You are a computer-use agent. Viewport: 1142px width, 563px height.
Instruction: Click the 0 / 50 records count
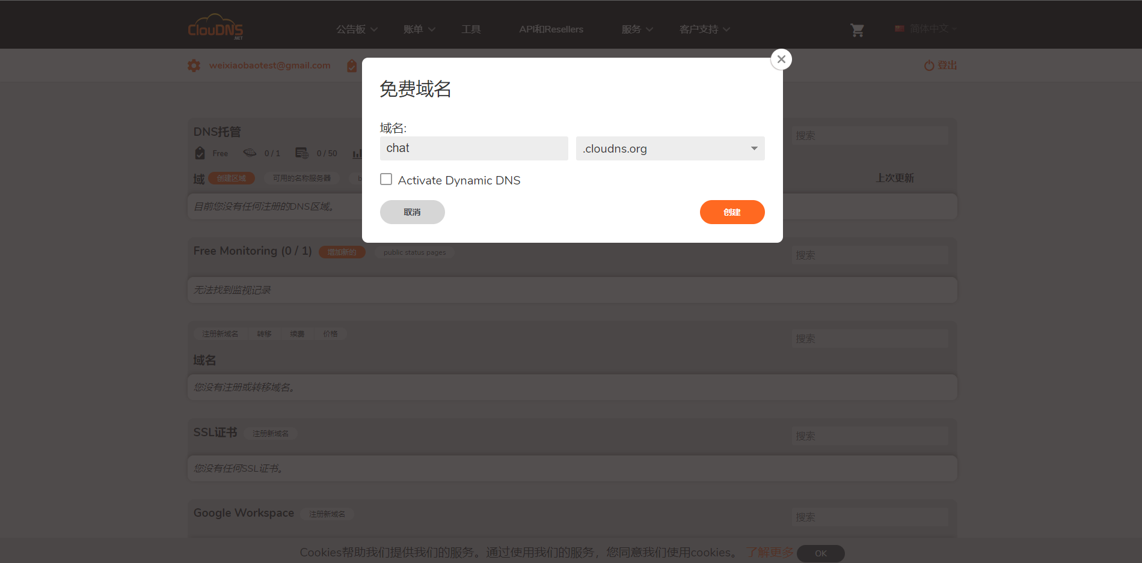point(327,154)
